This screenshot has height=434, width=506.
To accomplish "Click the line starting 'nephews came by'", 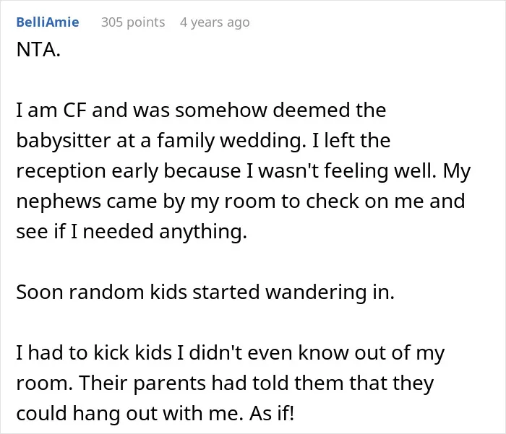I will (241, 201).
